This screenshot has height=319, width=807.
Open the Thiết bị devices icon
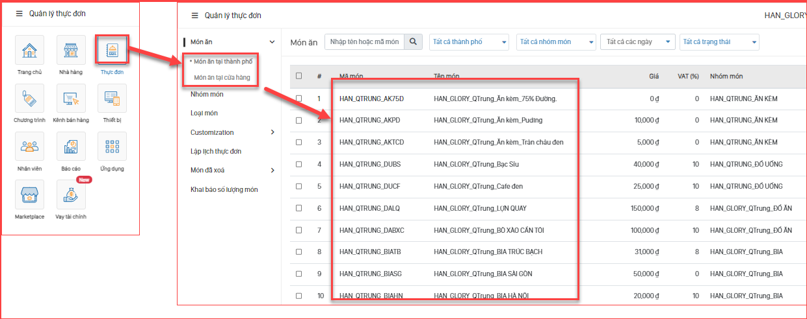click(x=112, y=99)
